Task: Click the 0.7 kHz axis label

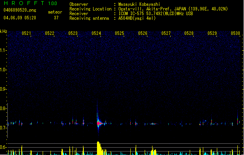Action: click(x=3, y=128)
